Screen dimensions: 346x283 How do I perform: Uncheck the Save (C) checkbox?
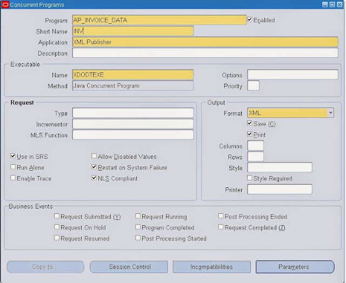250,123
